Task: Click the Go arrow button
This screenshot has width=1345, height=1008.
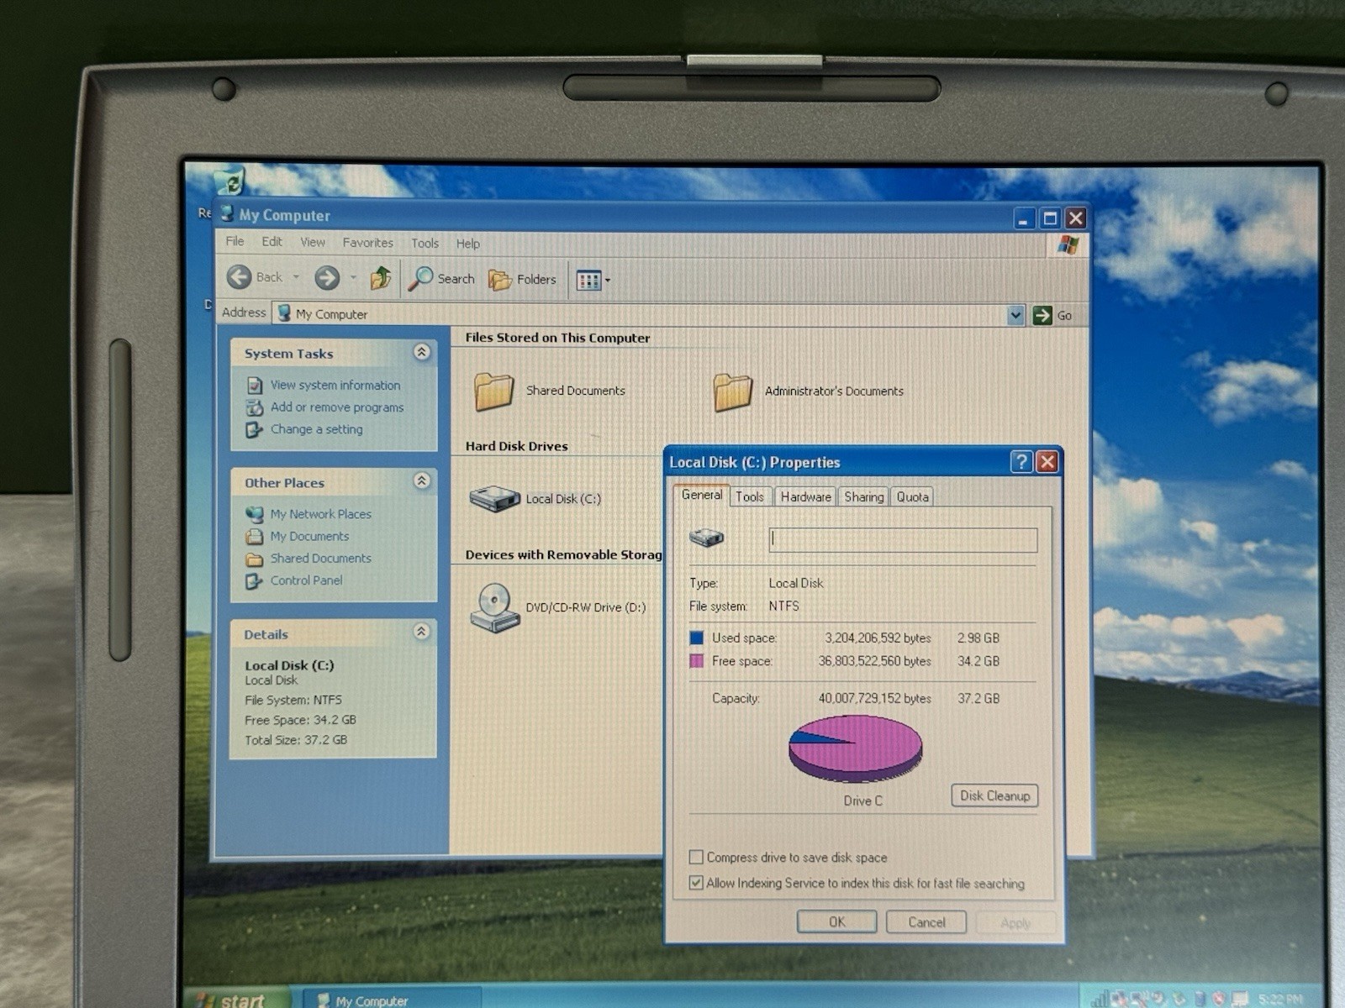Action: click(1042, 315)
